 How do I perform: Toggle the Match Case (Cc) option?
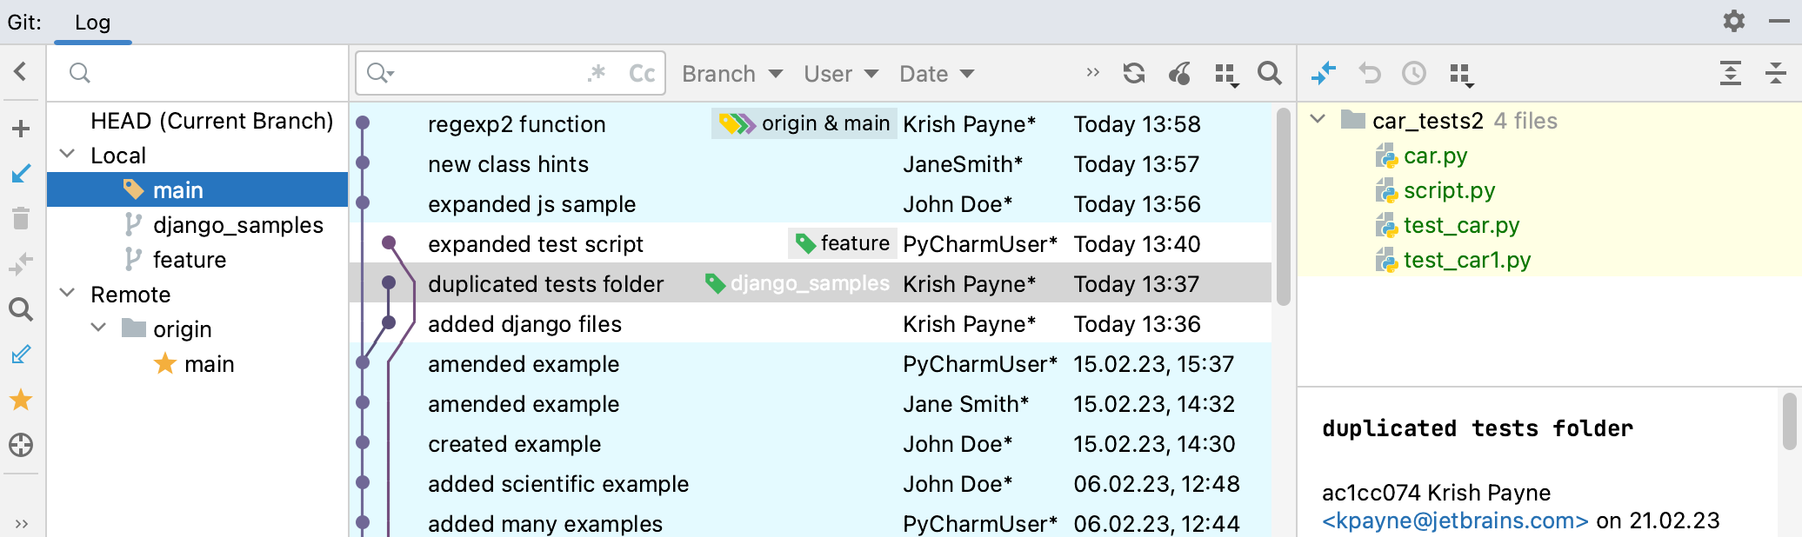point(641,74)
